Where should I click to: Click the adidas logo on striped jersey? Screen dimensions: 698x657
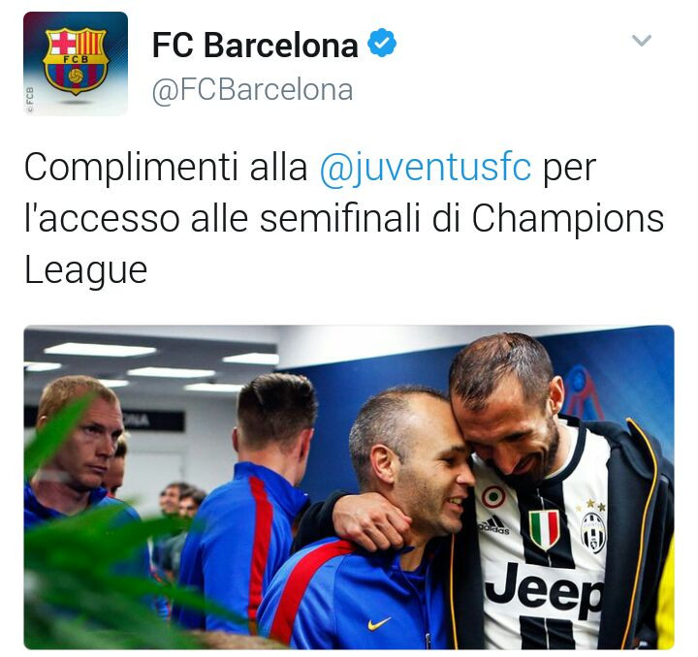pyautogui.click(x=494, y=526)
